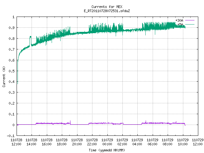Click x-axis label '110729 12:00'
Image resolution: width=204 pixels, height=153 pixels.
pos(198,142)
